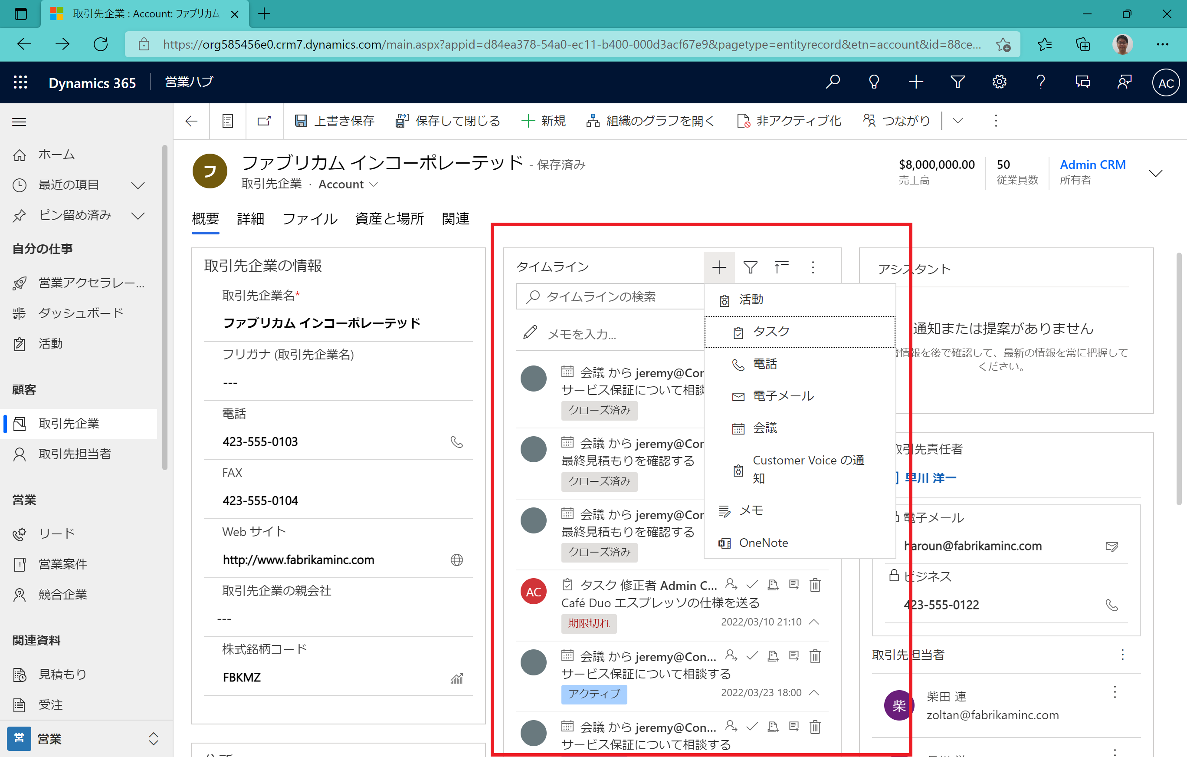Open the Dynamics 365 app launcher grid
1187x757 pixels.
point(20,82)
